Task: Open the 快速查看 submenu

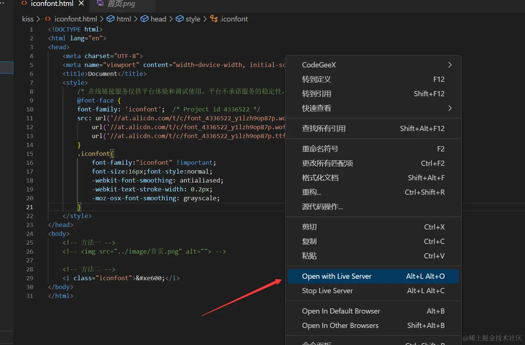Action: [373, 108]
